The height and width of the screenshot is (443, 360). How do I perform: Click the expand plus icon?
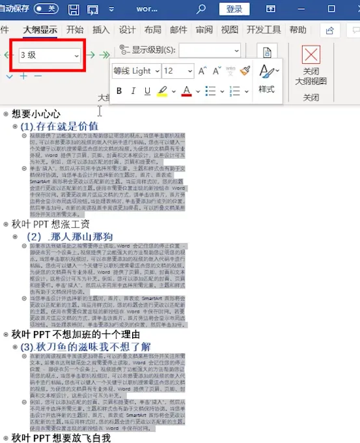pyautogui.click(x=23, y=76)
